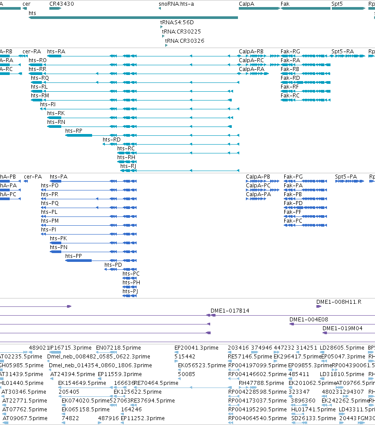This screenshot has width=375, height=425.
Task: Select the CalpA-RC transcript label
Action: pos(251,60)
